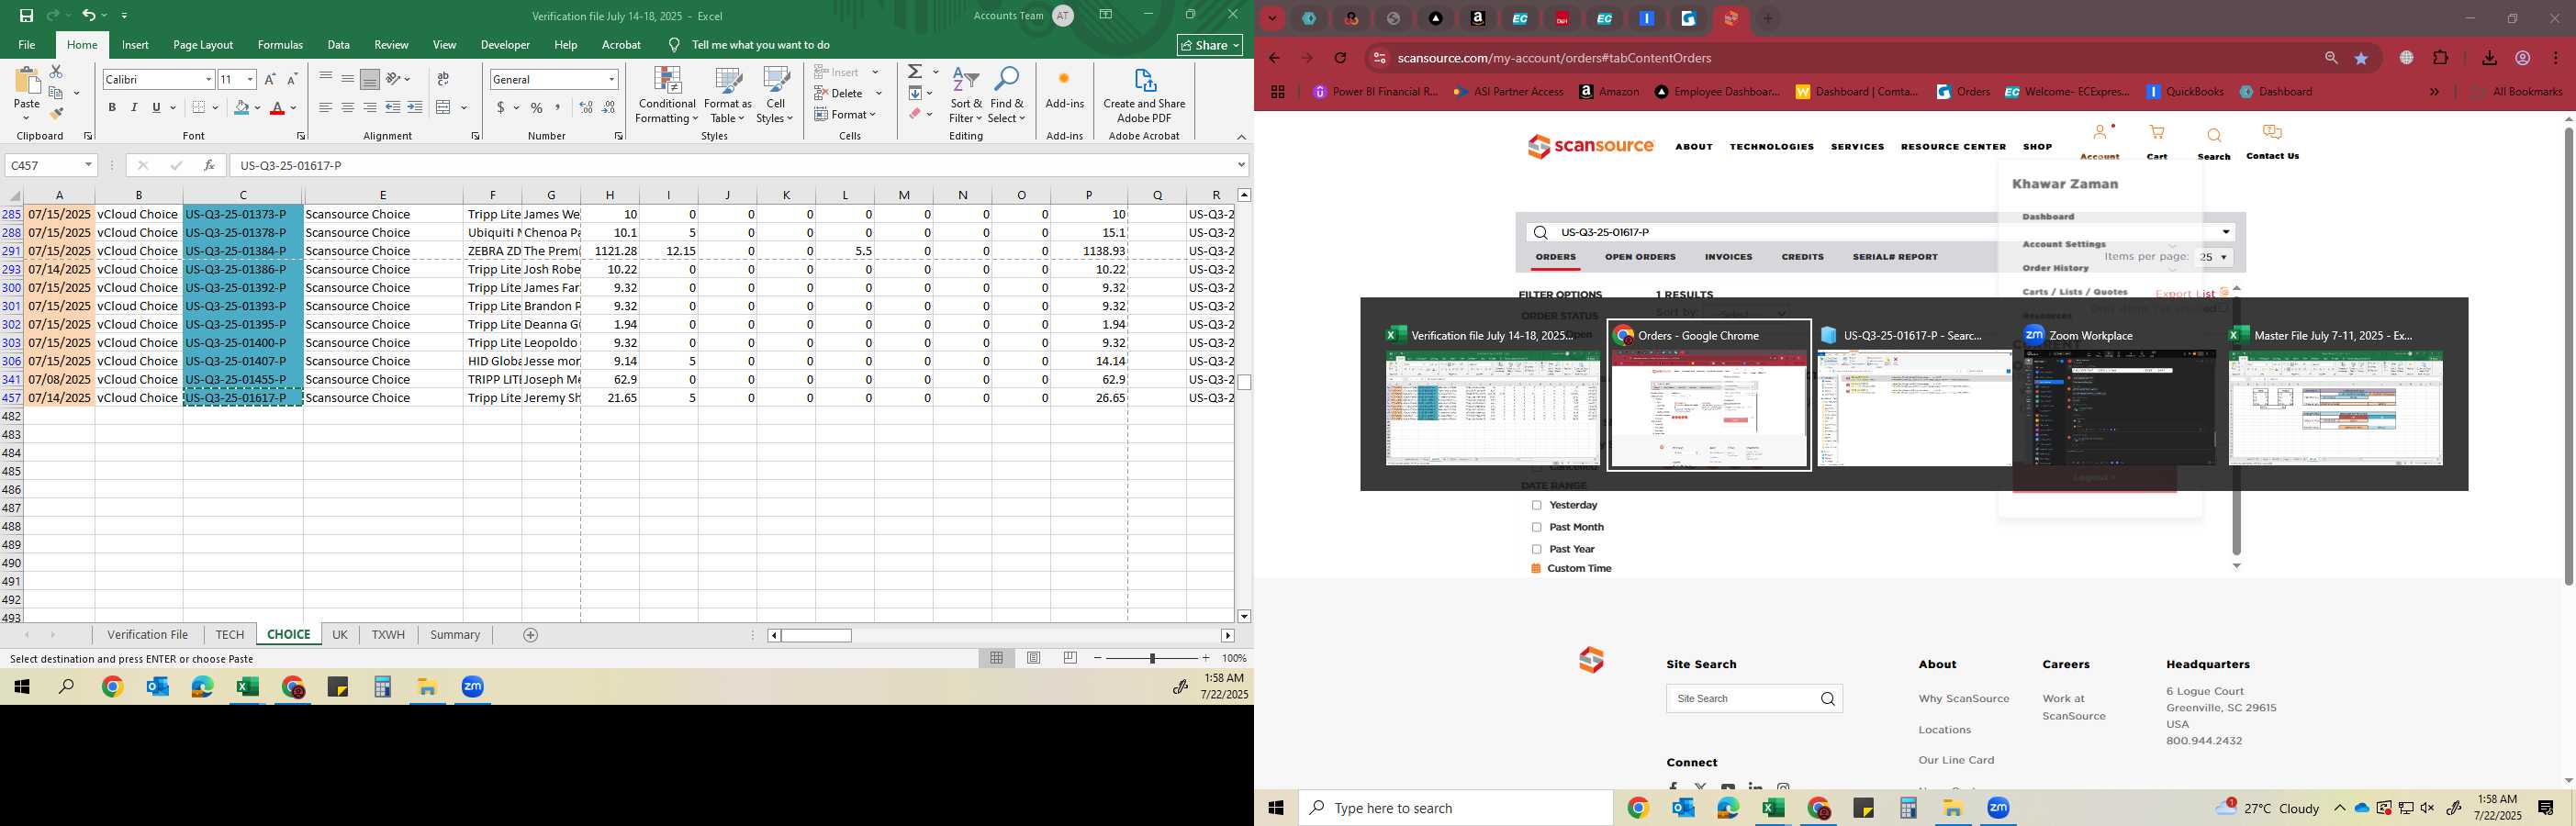Click the Cut scissors icon in Excel
The width and height of the screenshot is (2576, 826).
click(x=56, y=72)
